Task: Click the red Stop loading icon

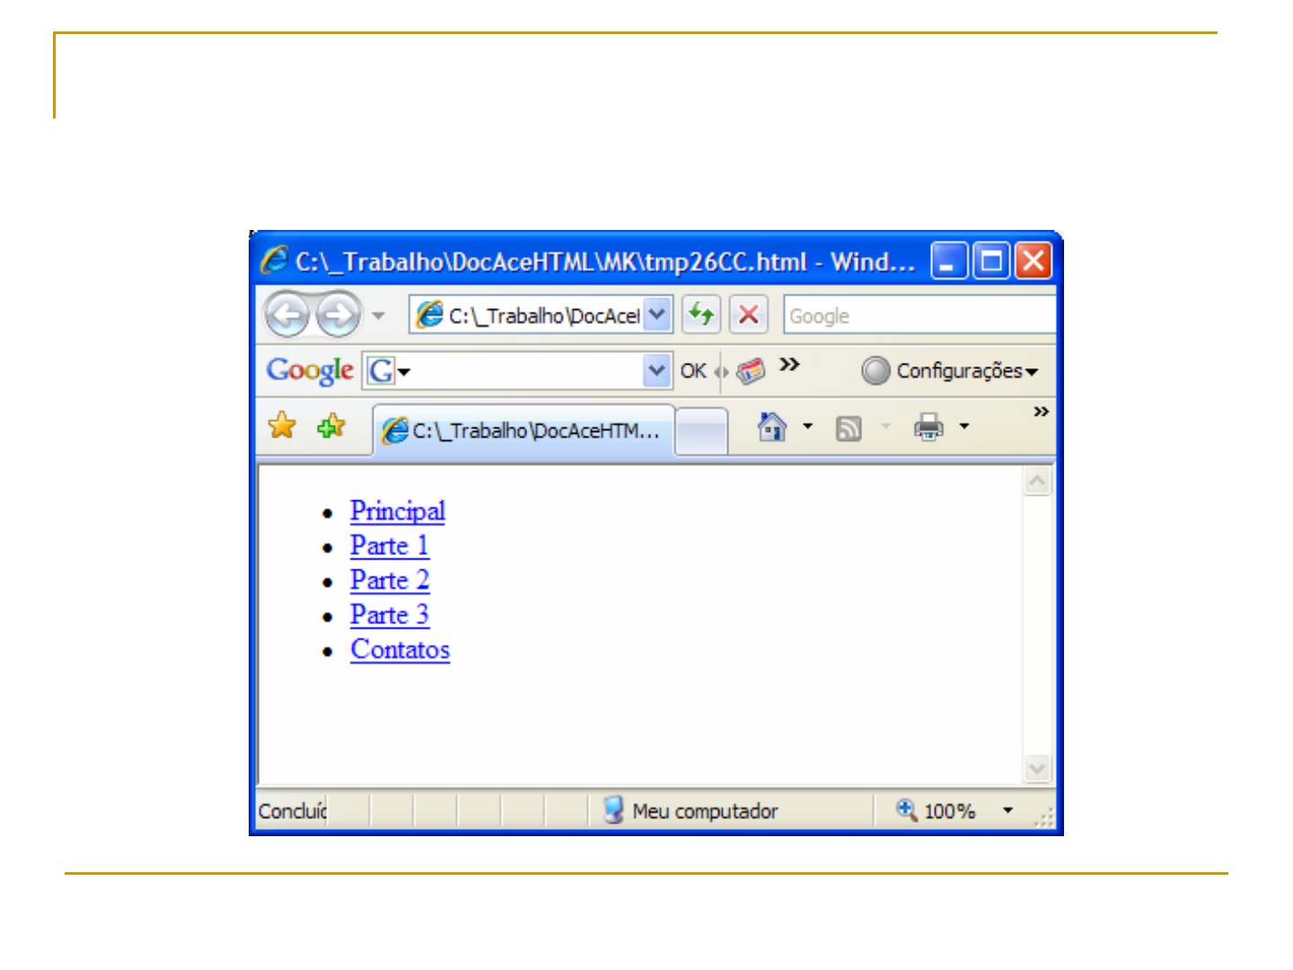Action: [748, 314]
